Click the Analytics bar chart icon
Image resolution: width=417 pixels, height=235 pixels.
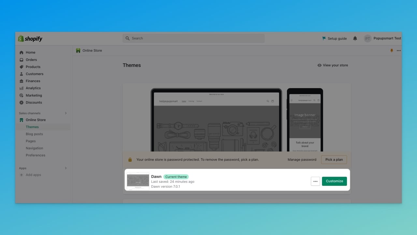22,88
